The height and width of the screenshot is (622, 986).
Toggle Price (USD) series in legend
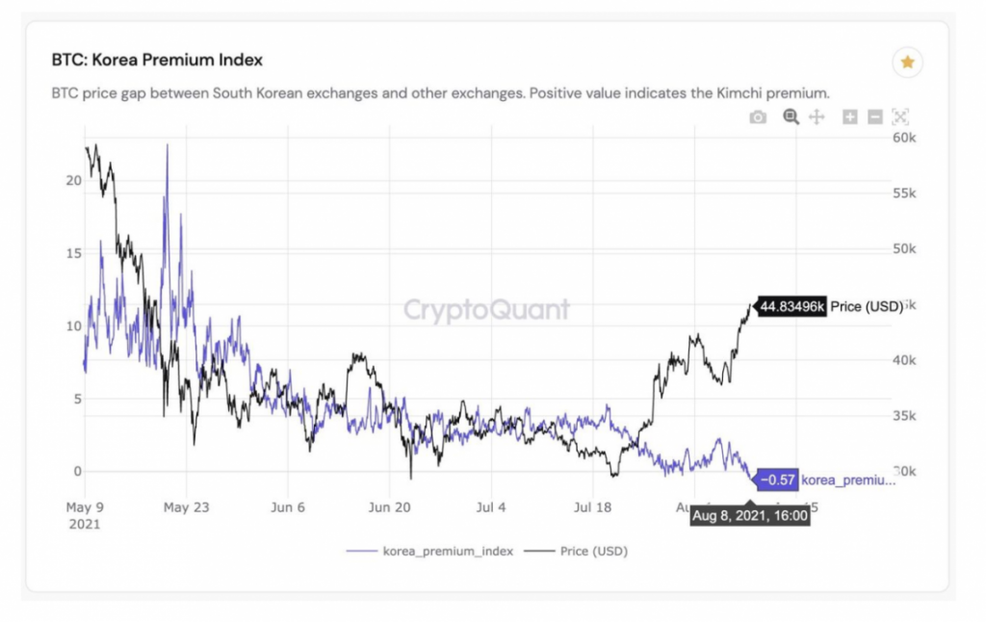[593, 551]
